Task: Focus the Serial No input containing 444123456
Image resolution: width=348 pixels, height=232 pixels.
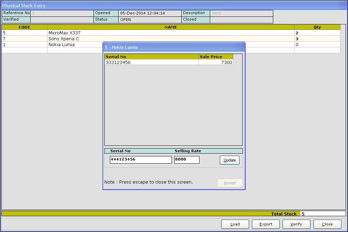Action: 141,159
